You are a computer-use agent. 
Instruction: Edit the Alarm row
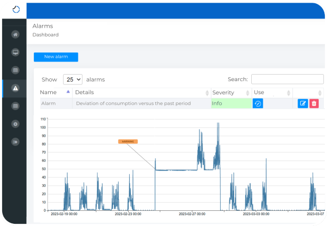[303, 103]
